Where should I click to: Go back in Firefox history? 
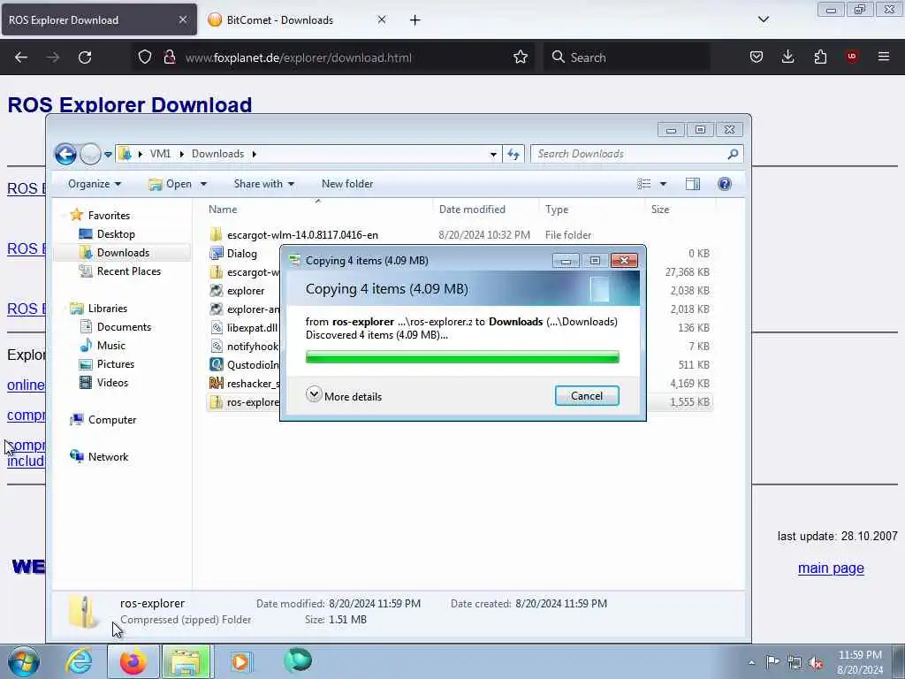tap(21, 57)
